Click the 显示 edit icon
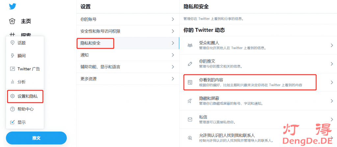The height and width of the screenshot is (147, 337). (13, 122)
